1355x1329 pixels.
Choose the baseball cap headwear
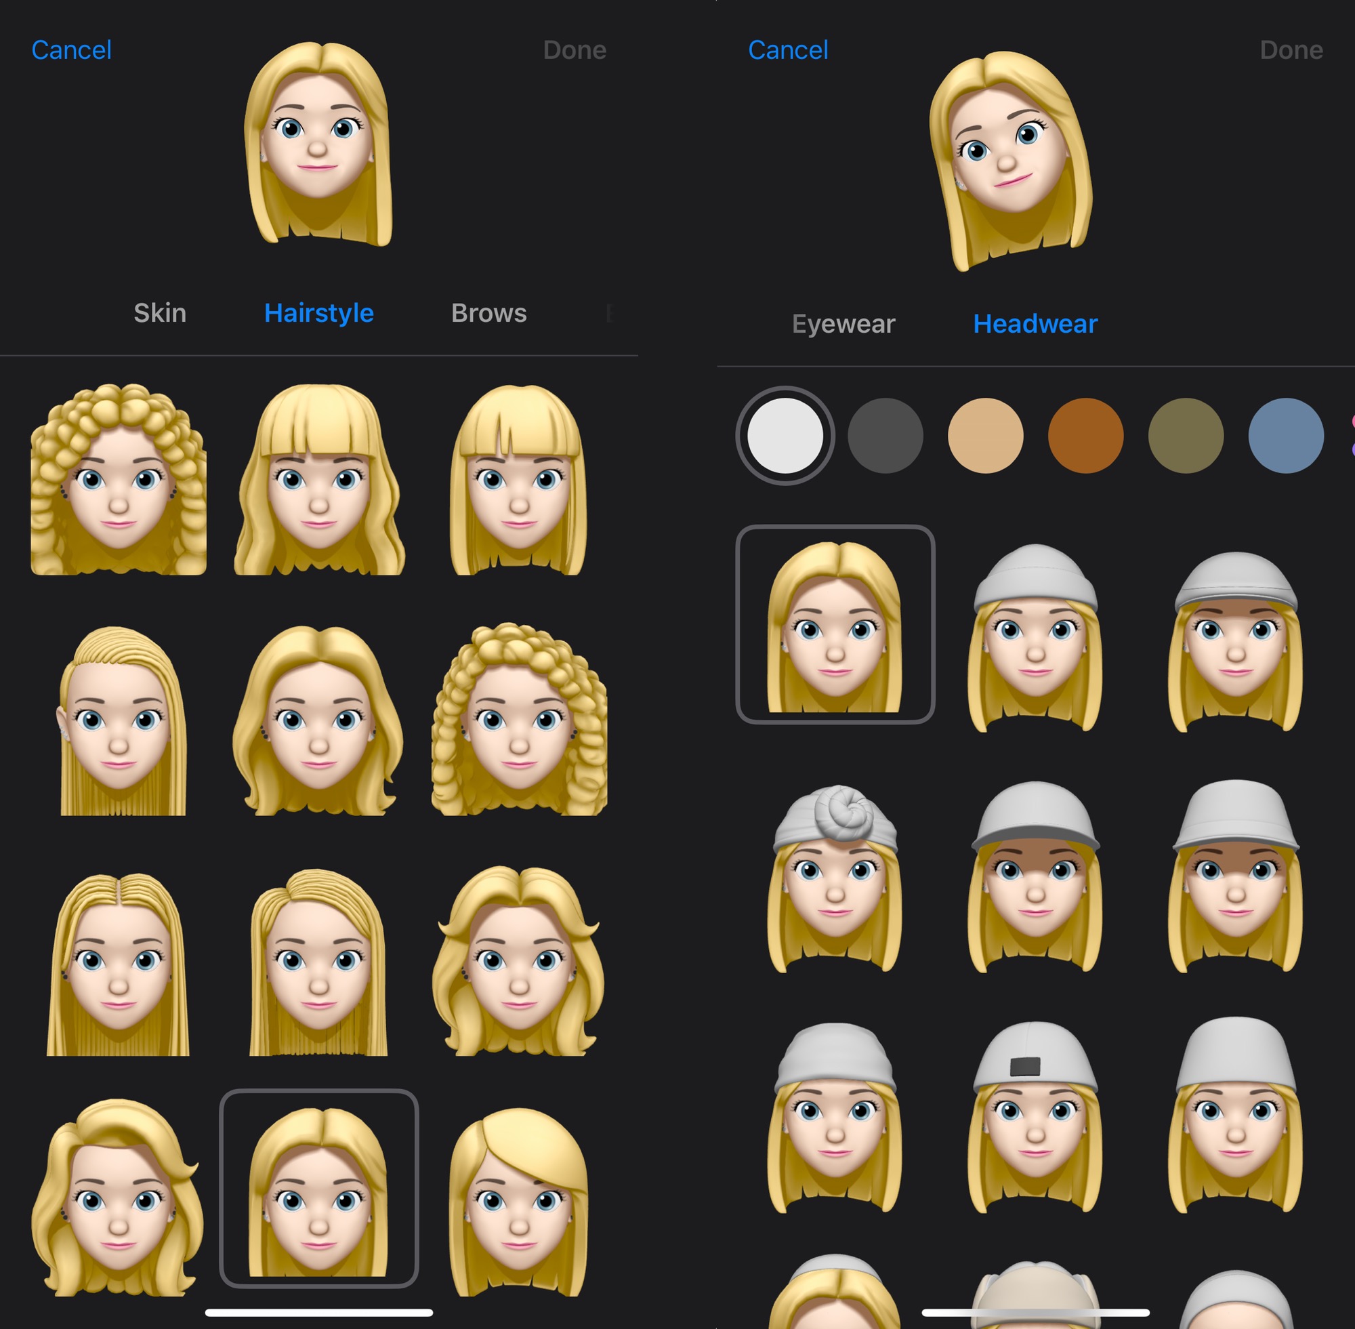(x=1035, y=877)
